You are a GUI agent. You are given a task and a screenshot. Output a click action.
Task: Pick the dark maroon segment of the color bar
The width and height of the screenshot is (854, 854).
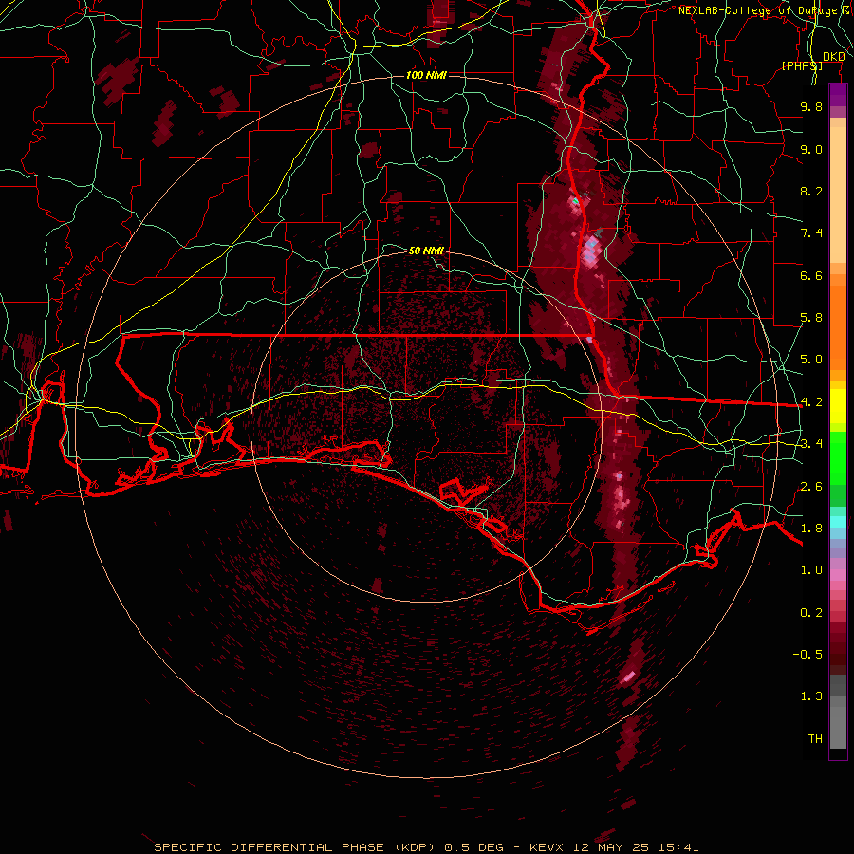tap(838, 648)
